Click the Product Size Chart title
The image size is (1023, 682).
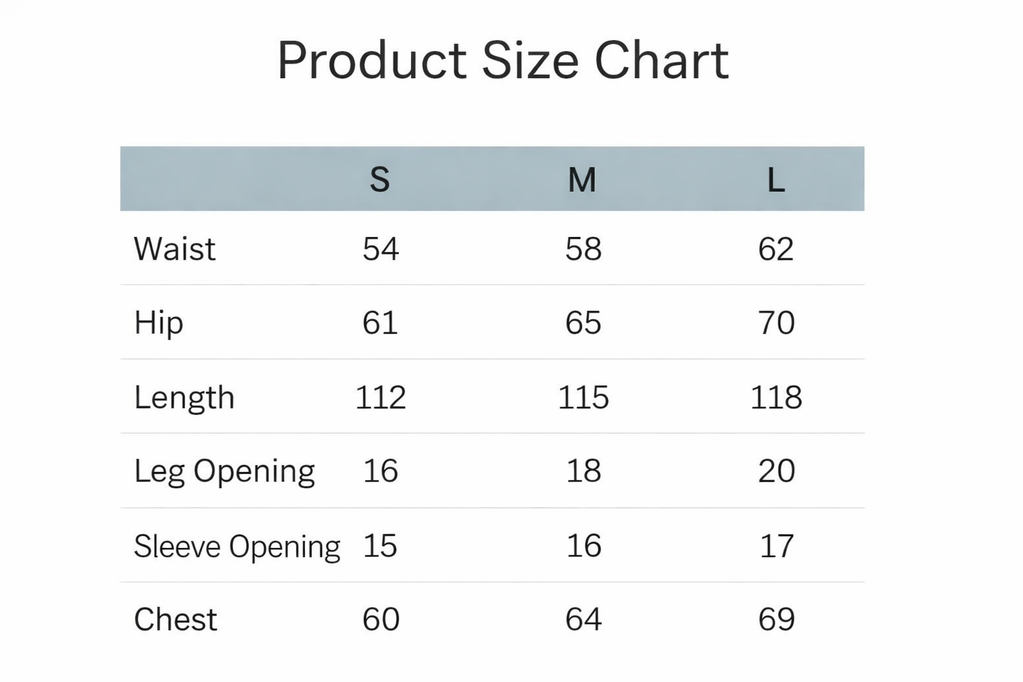pyautogui.click(x=503, y=61)
